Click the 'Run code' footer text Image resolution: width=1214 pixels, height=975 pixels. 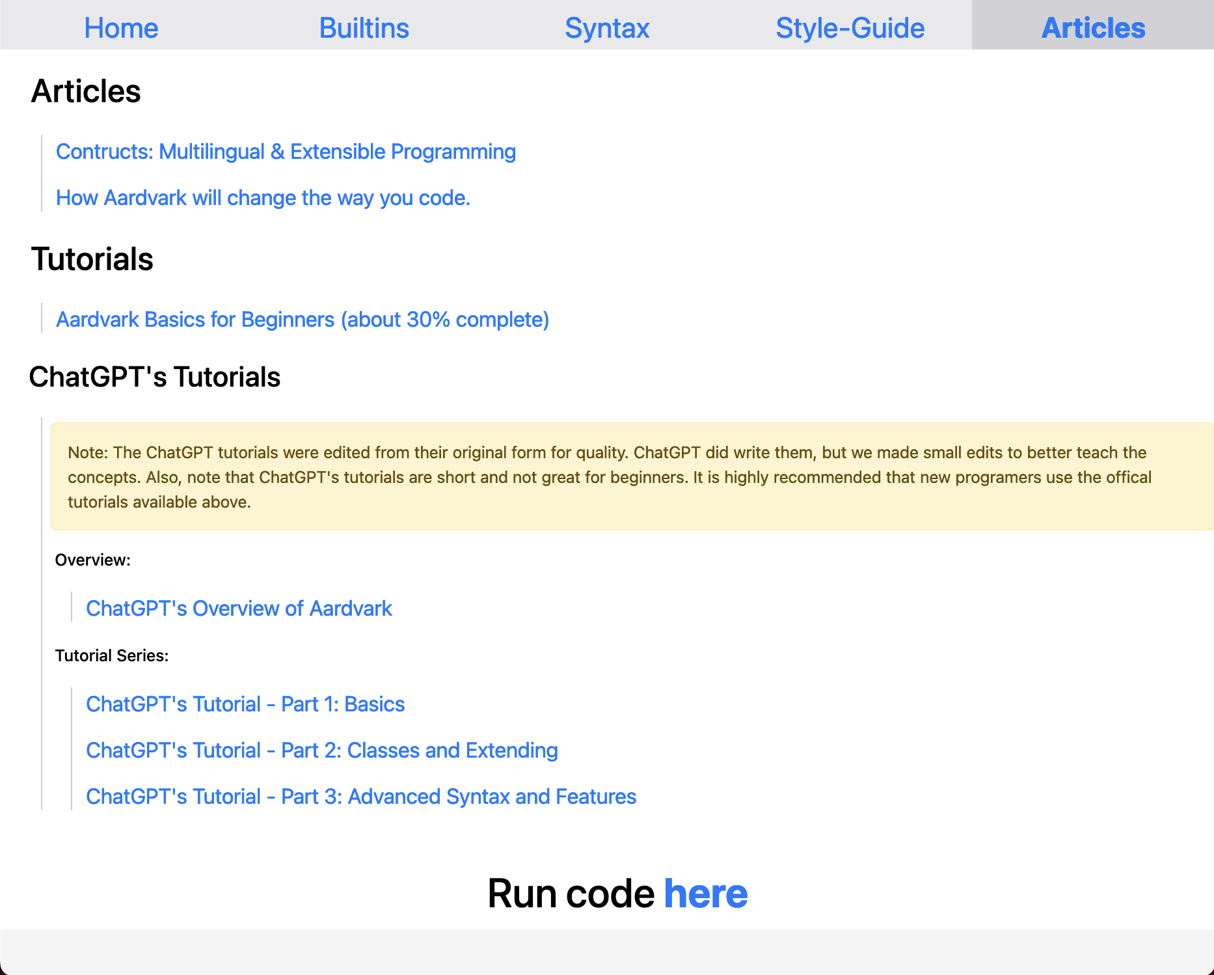pos(571,894)
